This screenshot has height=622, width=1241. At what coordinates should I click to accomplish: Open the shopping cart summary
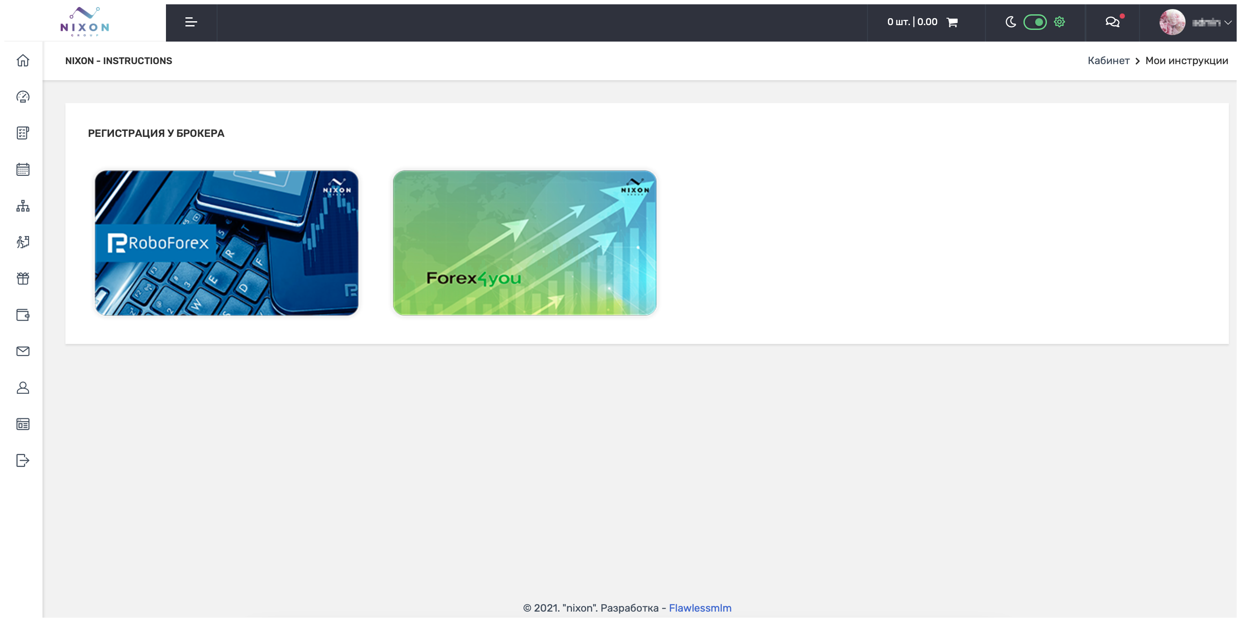pos(922,22)
